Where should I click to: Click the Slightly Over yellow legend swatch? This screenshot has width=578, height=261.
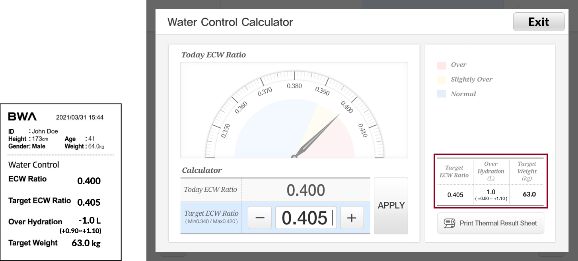coord(441,80)
